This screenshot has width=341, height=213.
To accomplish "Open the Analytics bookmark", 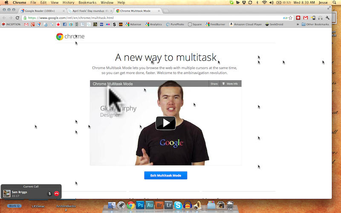I will pos(153,24).
